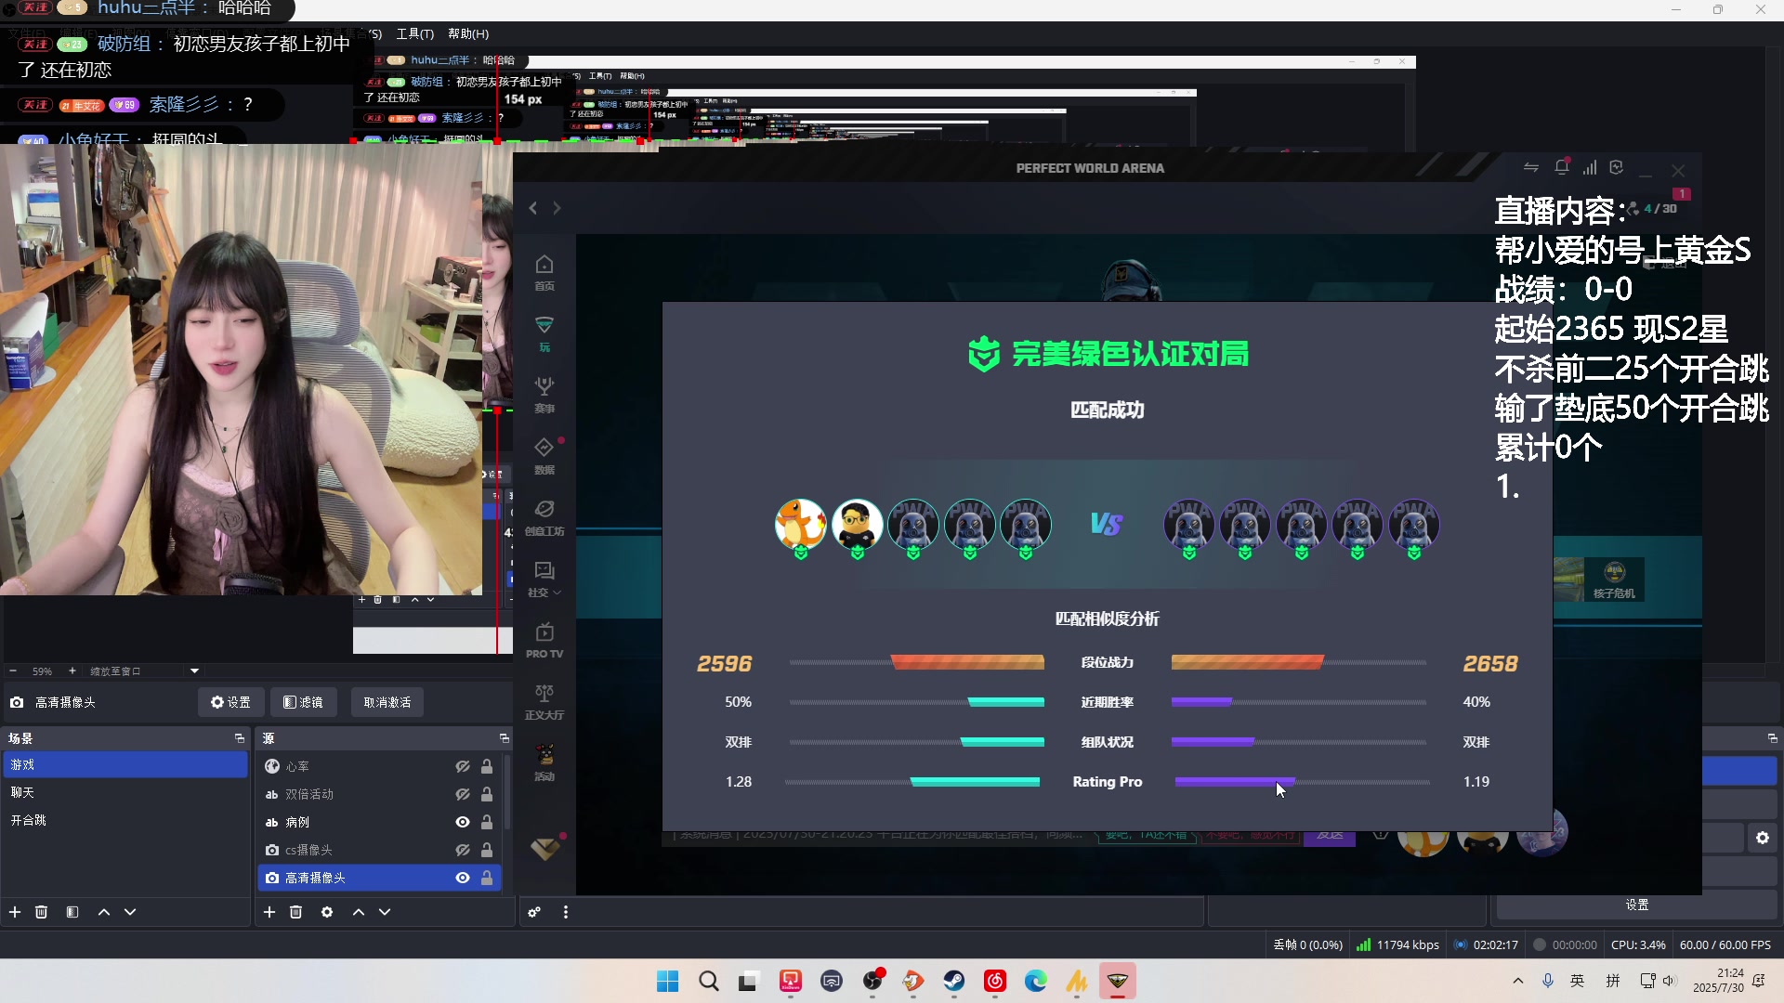The image size is (1784, 1003).
Task: Open 工具(T) menu
Action: coord(415,33)
